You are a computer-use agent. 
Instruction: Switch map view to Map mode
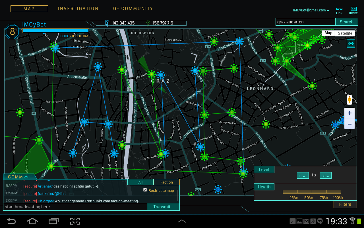[328, 33]
